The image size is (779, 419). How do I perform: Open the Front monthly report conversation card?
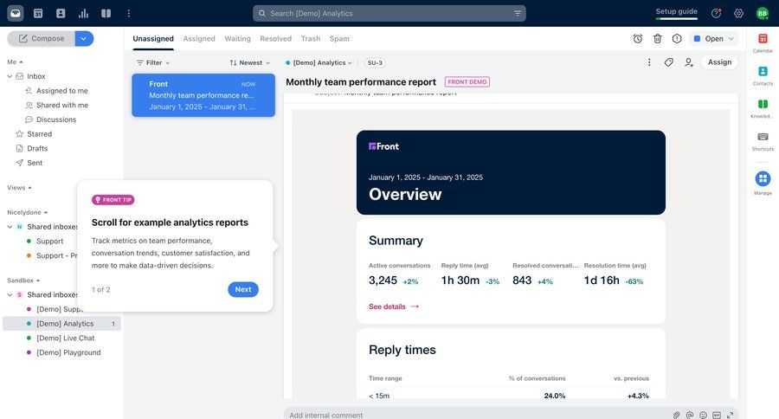203,95
